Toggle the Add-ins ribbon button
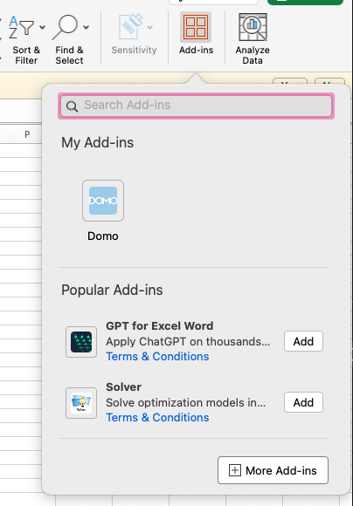 pos(196,33)
